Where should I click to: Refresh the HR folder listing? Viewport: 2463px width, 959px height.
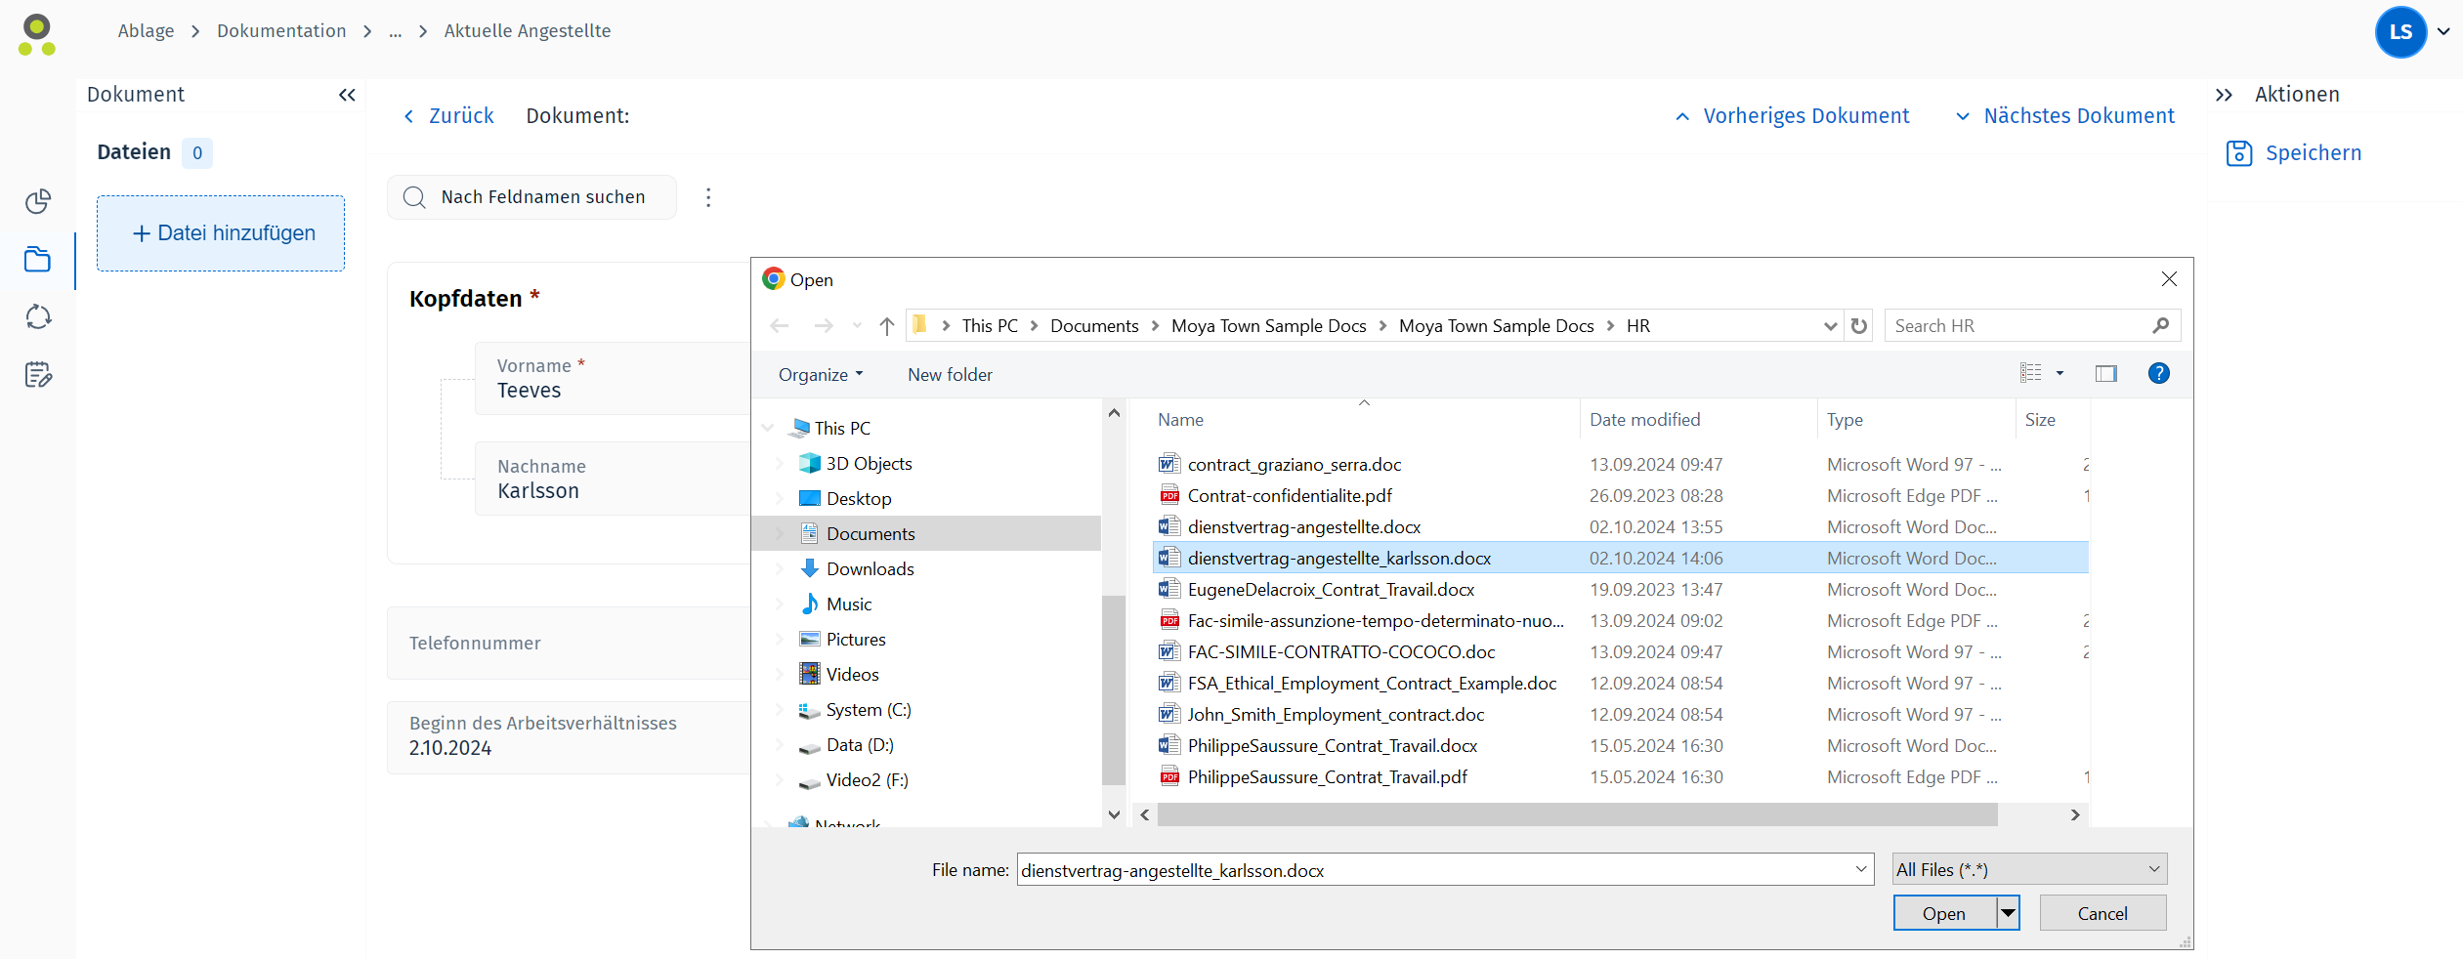(x=1859, y=326)
